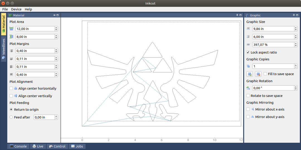Image resolution: width=301 pixels, height=150 pixels.
Task: Remove a graphic copy with minus icon button
Action: click(258, 74)
